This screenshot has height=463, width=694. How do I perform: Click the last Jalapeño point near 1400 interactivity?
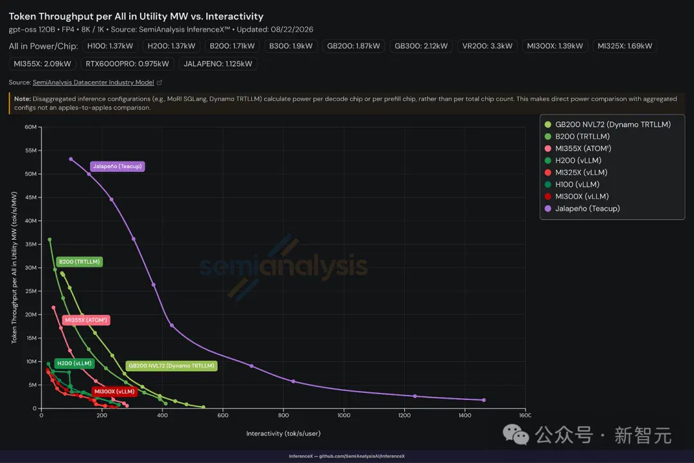click(x=484, y=400)
